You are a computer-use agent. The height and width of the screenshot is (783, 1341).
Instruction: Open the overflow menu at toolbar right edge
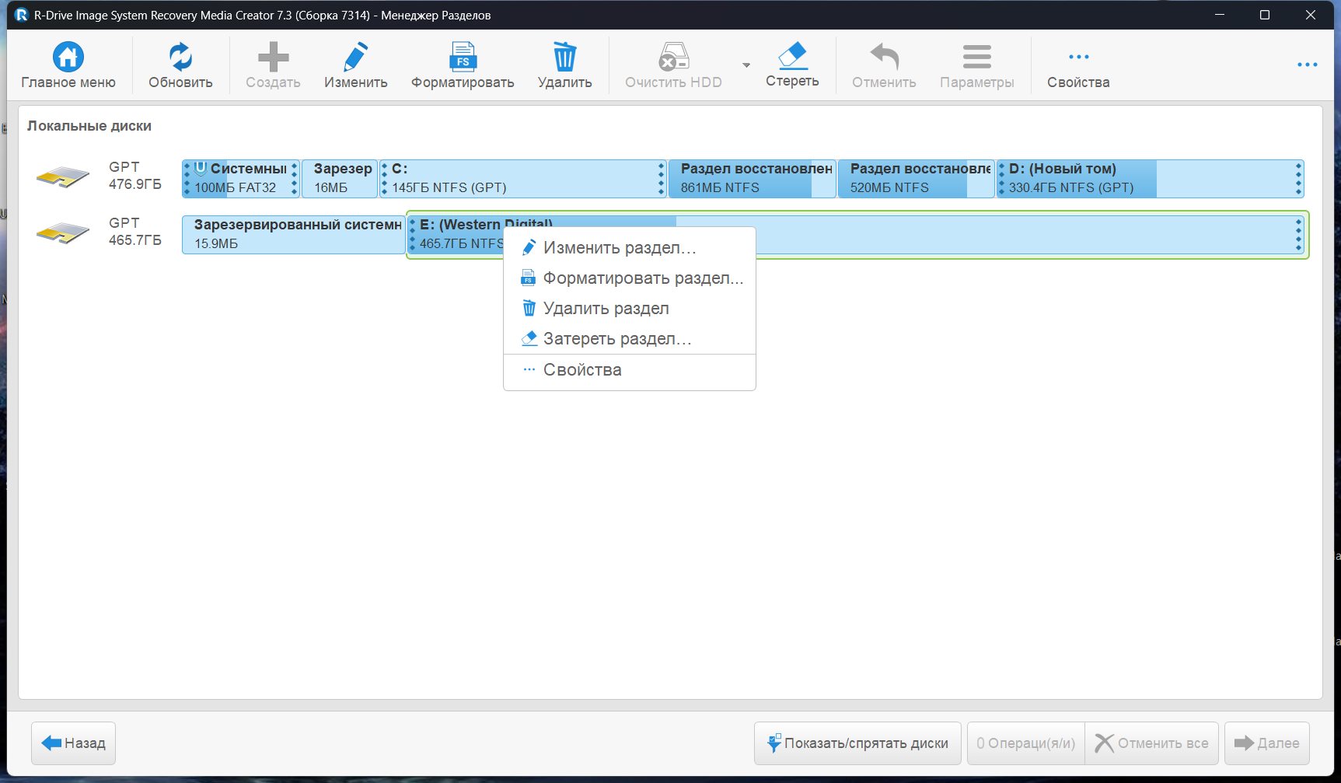[1307, 65]
